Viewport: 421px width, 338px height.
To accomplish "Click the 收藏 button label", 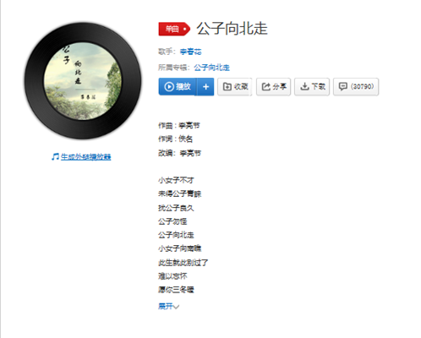I will click(x=241, y=87).
